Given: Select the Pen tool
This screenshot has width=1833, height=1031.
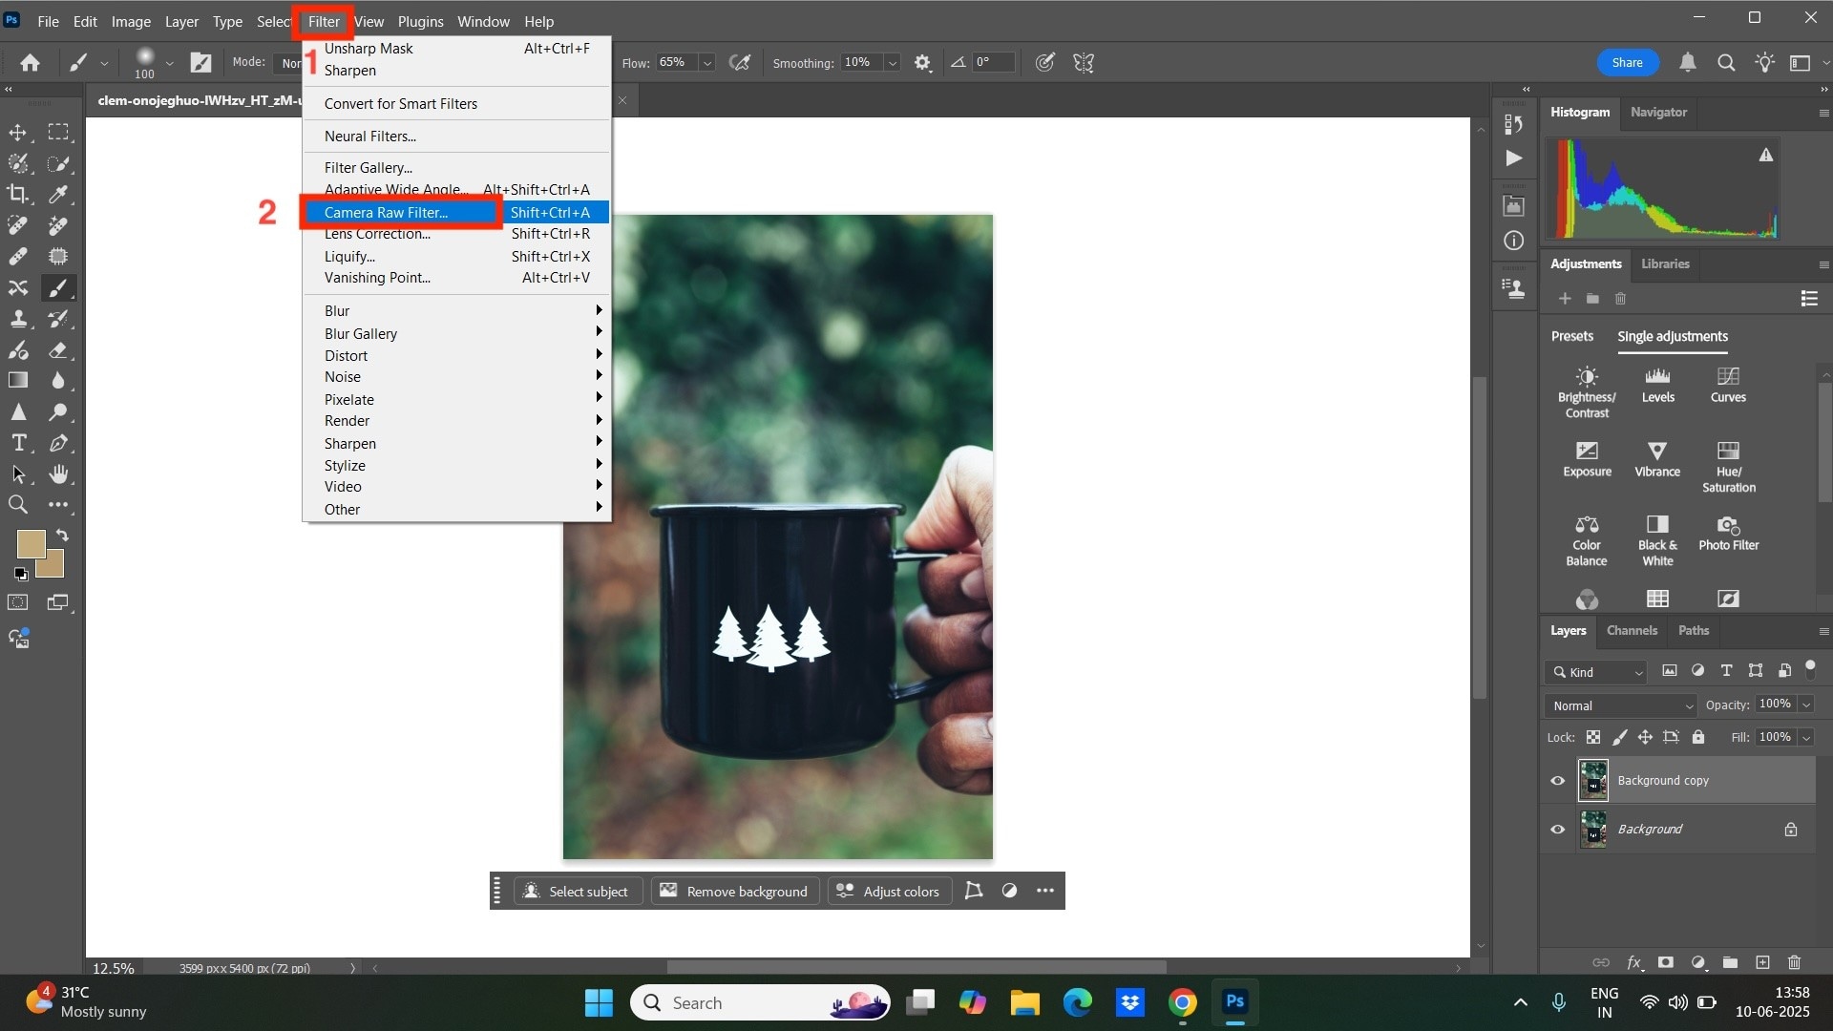Looking at the screenshot, I should 59,443.
